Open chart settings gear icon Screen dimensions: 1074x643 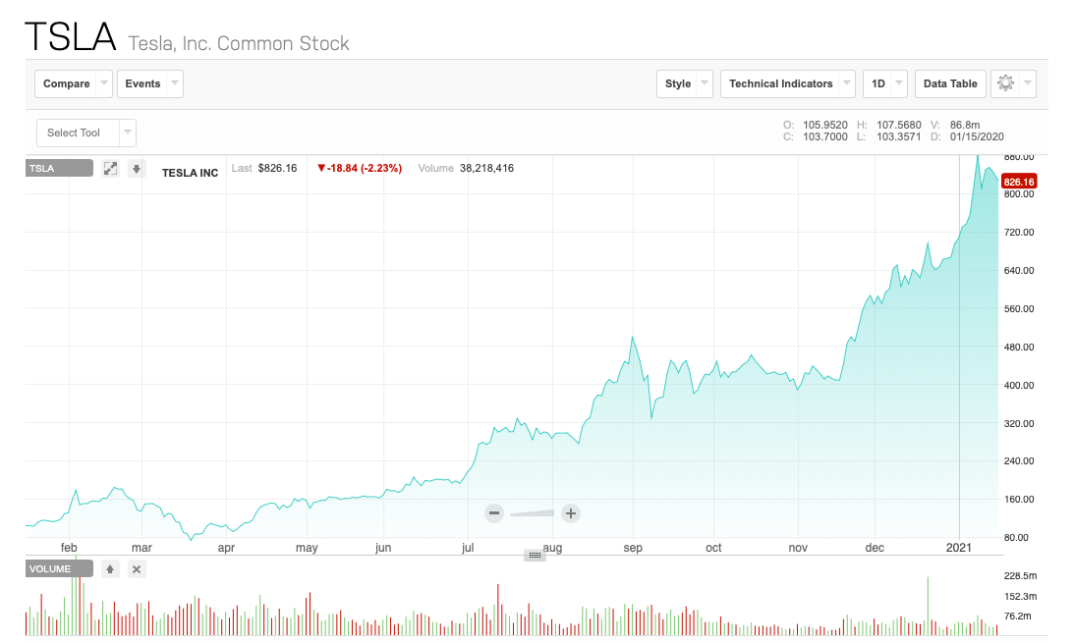(x=1004, y=83)
